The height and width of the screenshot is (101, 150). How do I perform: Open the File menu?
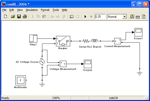4,10
